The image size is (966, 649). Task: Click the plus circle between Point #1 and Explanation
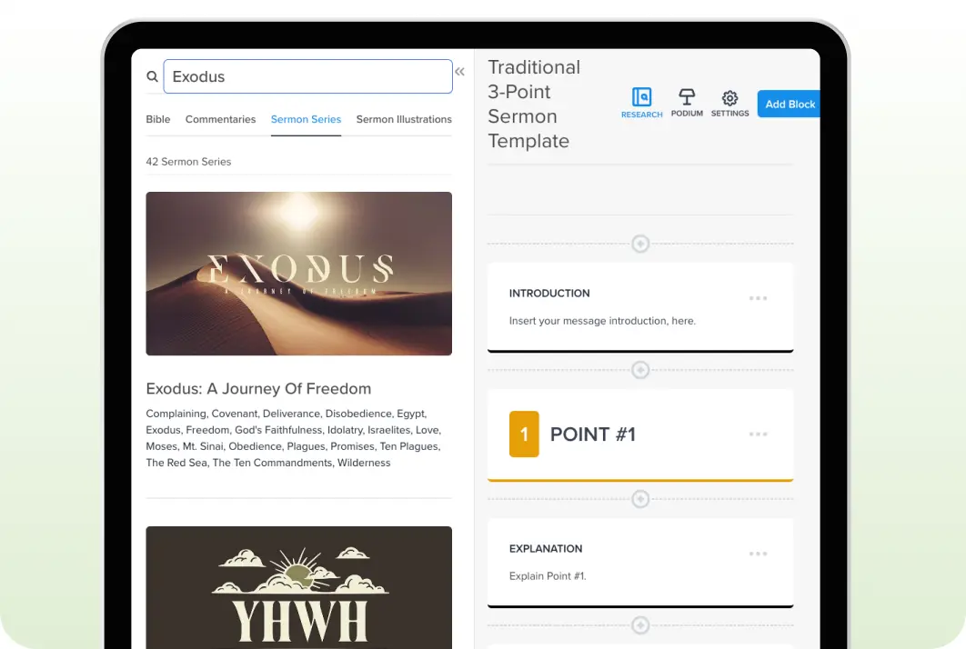(640, 498)
